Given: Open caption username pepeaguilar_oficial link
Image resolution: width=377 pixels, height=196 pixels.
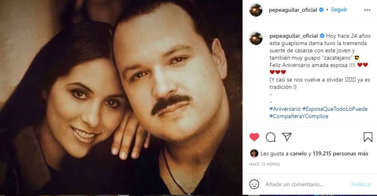Looking at the screenshot, I should coord(293,36).
